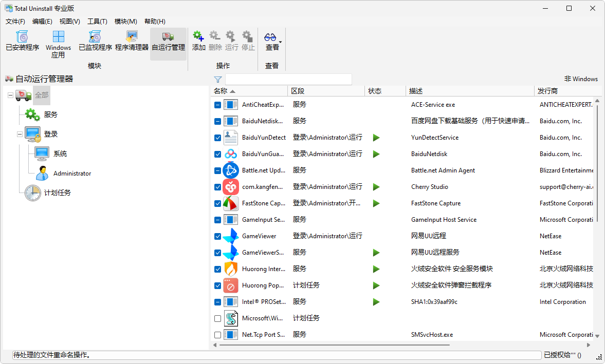Select the 服务 gear icon in sidebar

32,114
